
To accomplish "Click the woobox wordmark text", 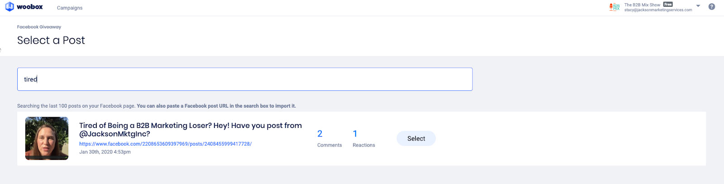I will point(30,7).
